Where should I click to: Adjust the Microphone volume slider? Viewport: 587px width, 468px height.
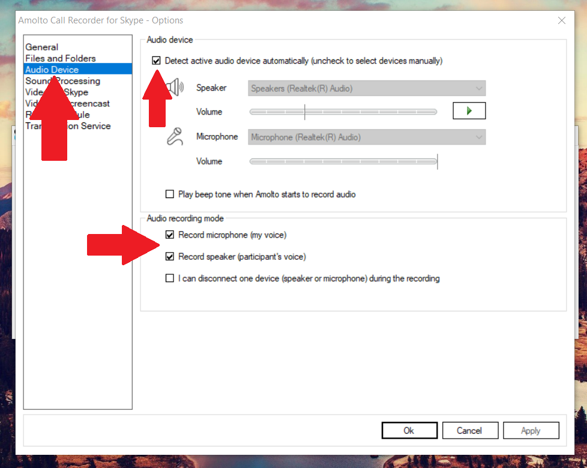343,161
